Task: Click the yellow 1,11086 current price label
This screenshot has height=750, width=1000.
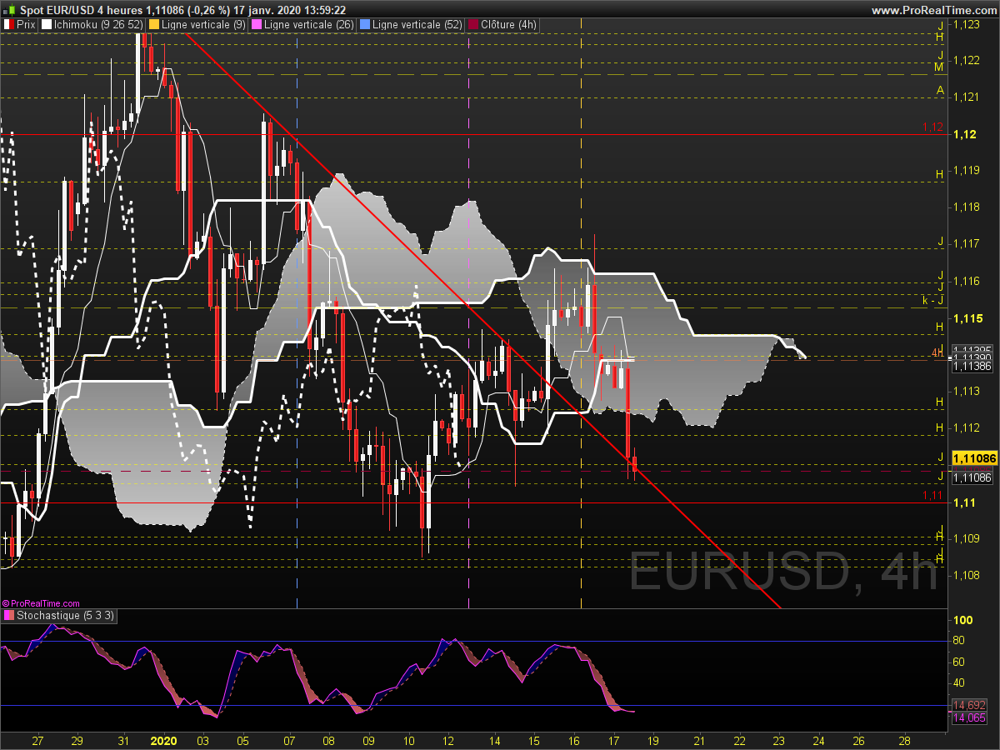Action: [974, 458]
